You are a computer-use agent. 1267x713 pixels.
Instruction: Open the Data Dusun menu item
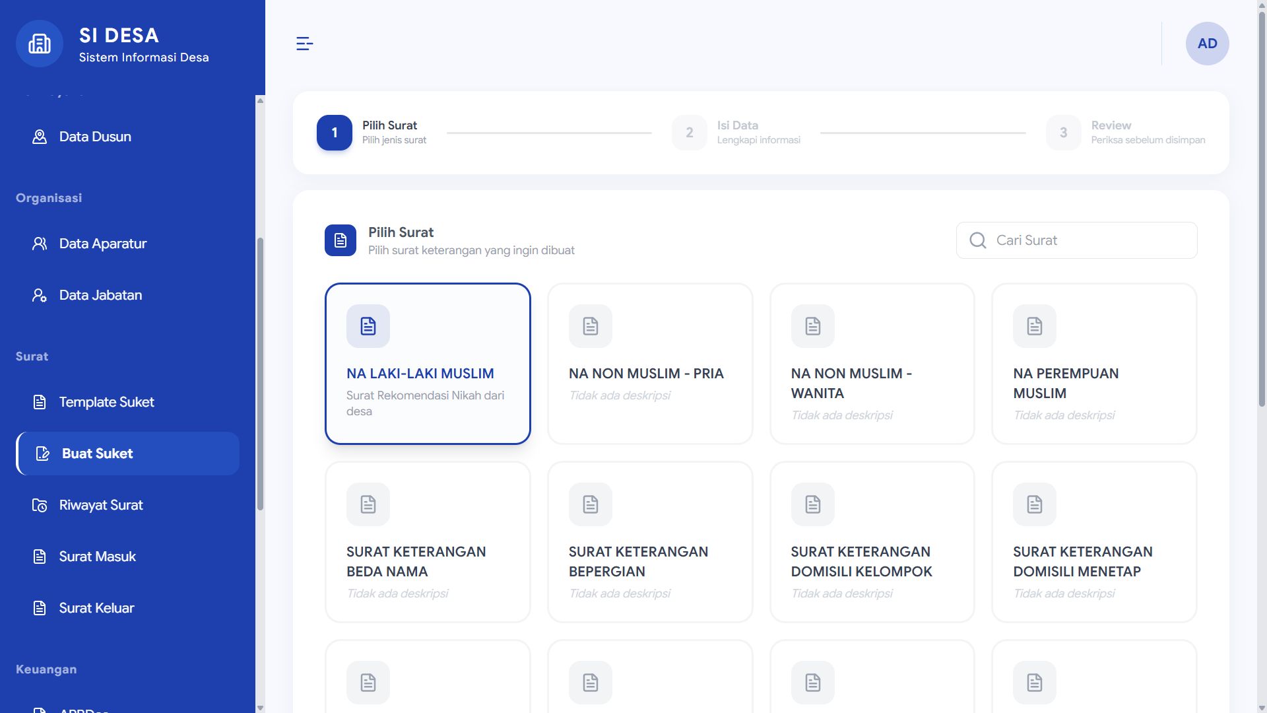tap(128, 137)
